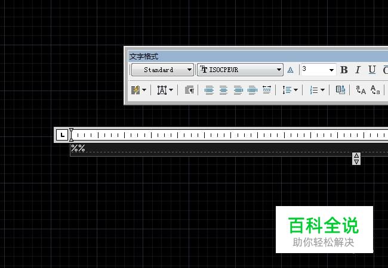Toggle bold formatting with B

coord(344,70)
